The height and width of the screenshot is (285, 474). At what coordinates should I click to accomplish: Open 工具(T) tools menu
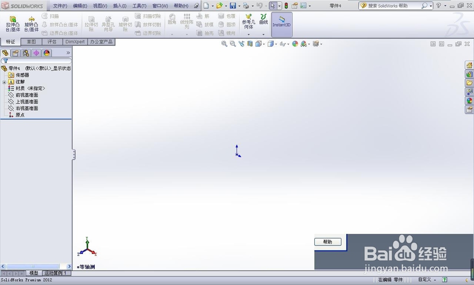(139, 6)
